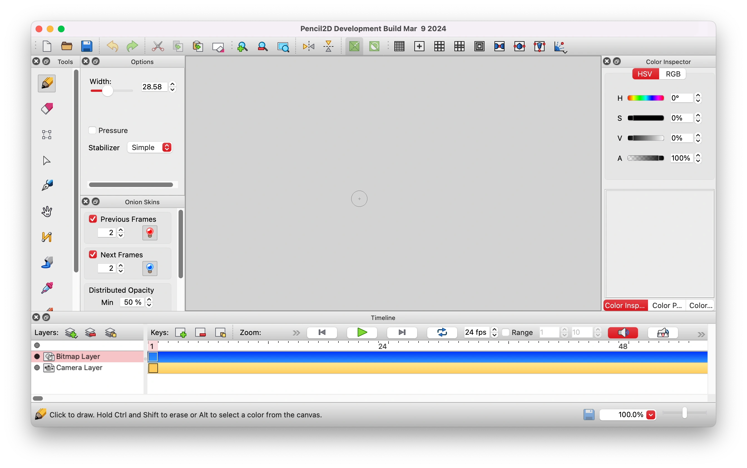Open the Color P... tab
The height and width of the screenshot is (468, 747).
pyautogui.click(x=667, y=306)
